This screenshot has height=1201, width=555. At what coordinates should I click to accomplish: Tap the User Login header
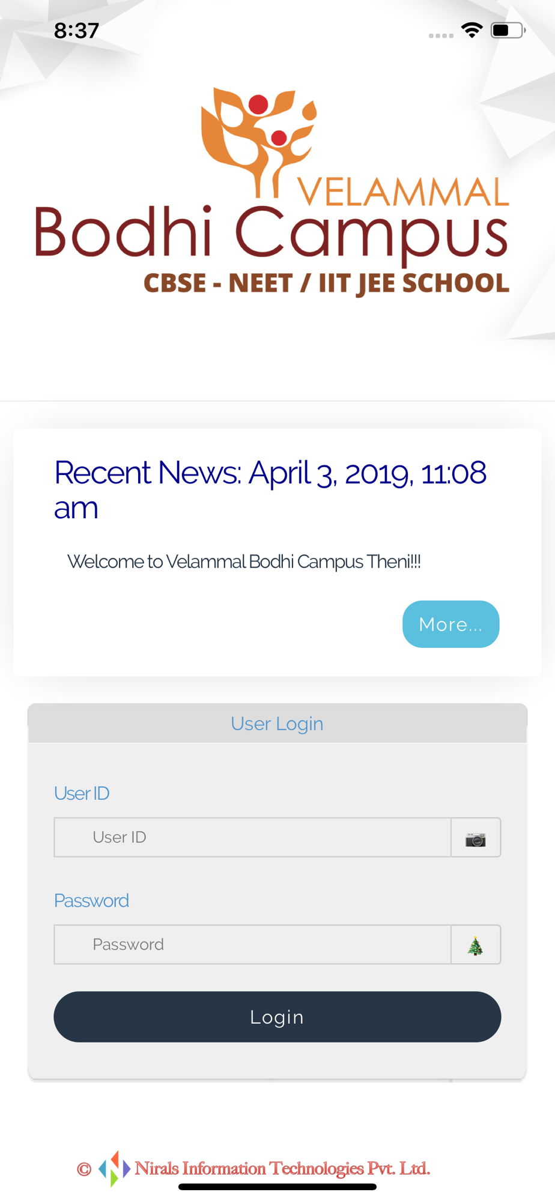pyautogui.click(x=277, y=724)
